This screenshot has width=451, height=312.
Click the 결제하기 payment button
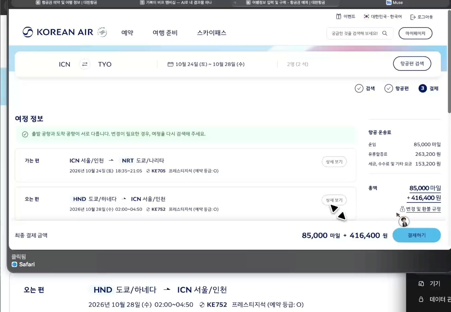pos(417,235)
